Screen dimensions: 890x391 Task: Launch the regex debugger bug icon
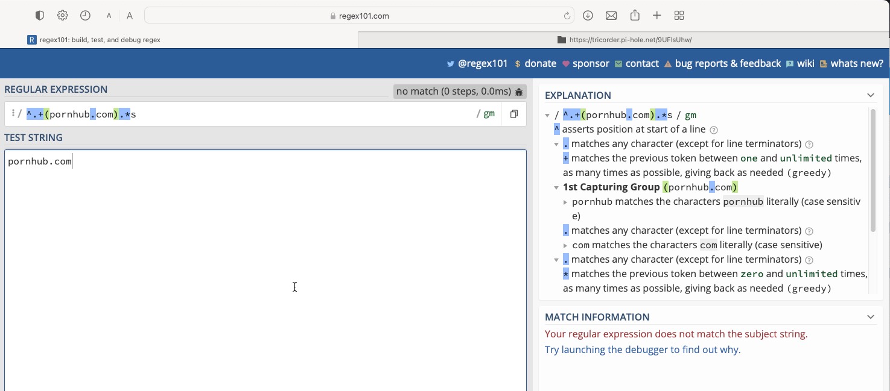click(x=519, y=92)
